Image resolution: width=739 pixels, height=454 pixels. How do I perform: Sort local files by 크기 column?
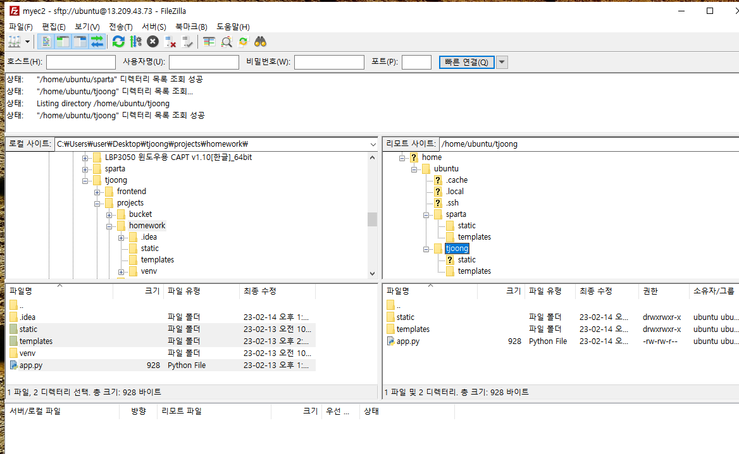coord(138,291)
